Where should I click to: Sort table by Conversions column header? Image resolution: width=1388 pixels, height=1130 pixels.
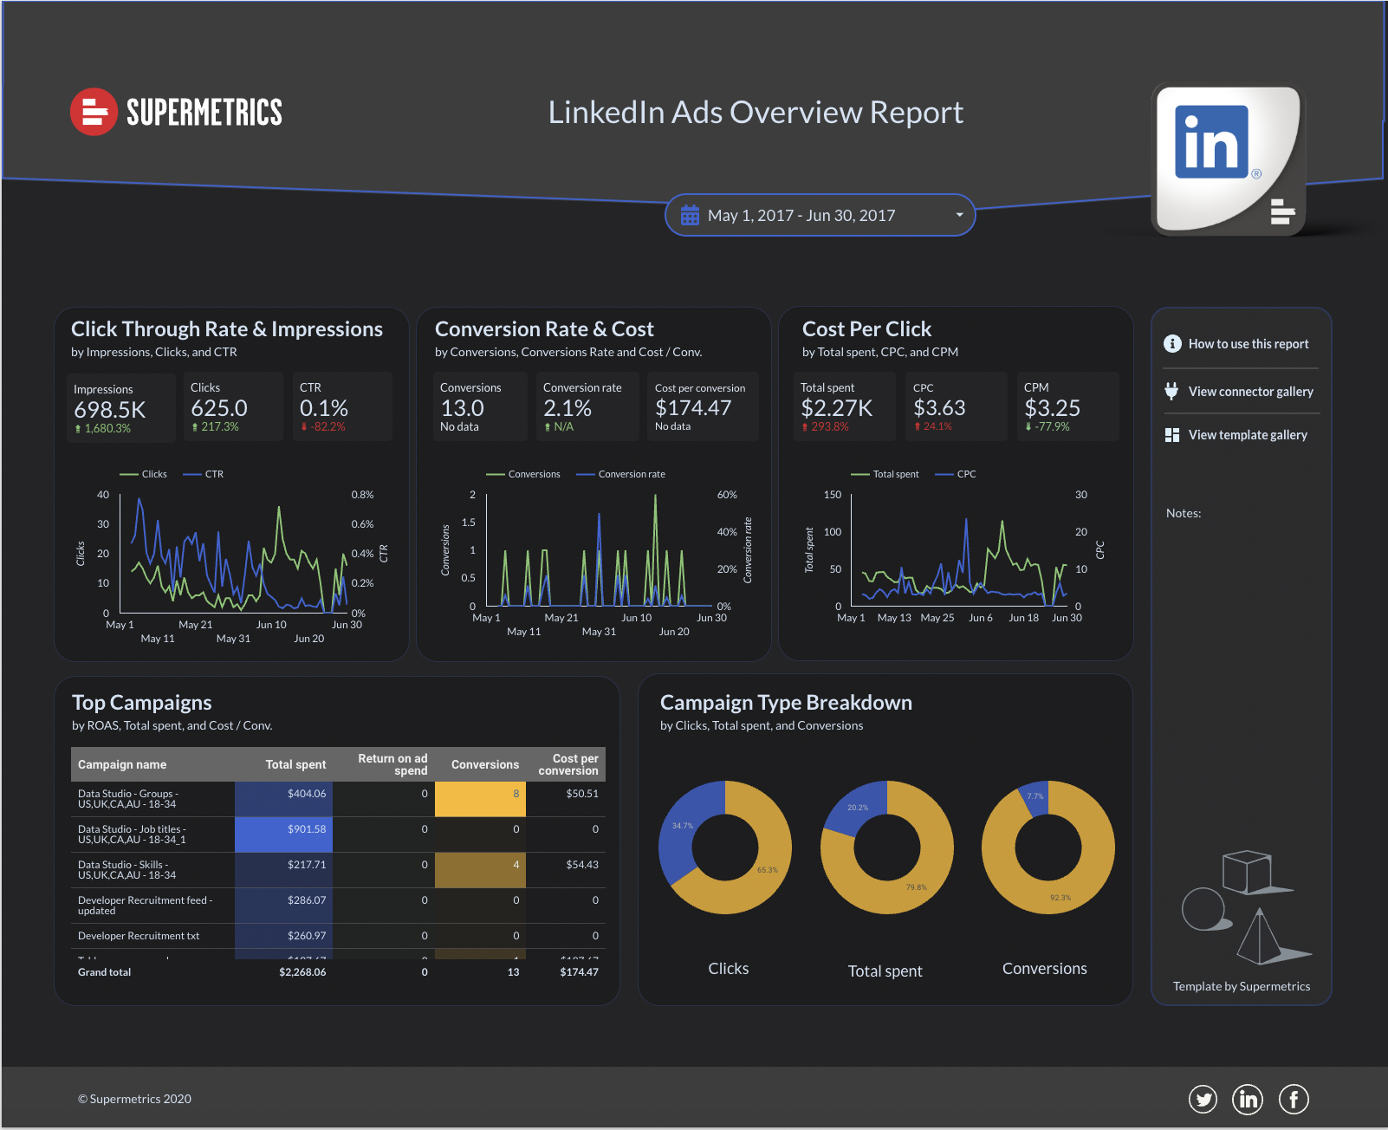pos(485,764)
